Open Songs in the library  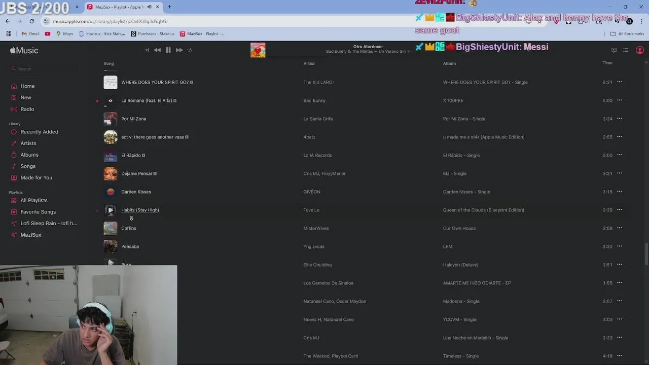(28, 166)
